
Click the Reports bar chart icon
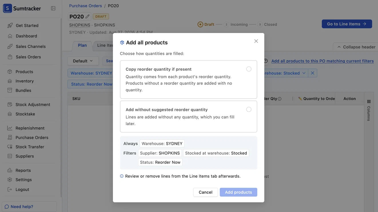point(10,170)
